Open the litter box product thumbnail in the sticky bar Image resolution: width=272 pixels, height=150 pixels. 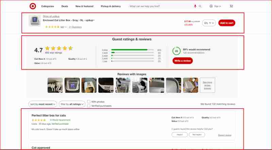(x=35, y=21)
